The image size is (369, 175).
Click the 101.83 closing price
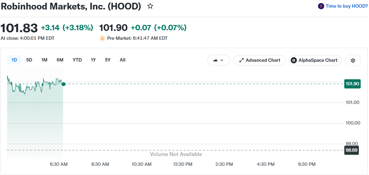[19, 28]
